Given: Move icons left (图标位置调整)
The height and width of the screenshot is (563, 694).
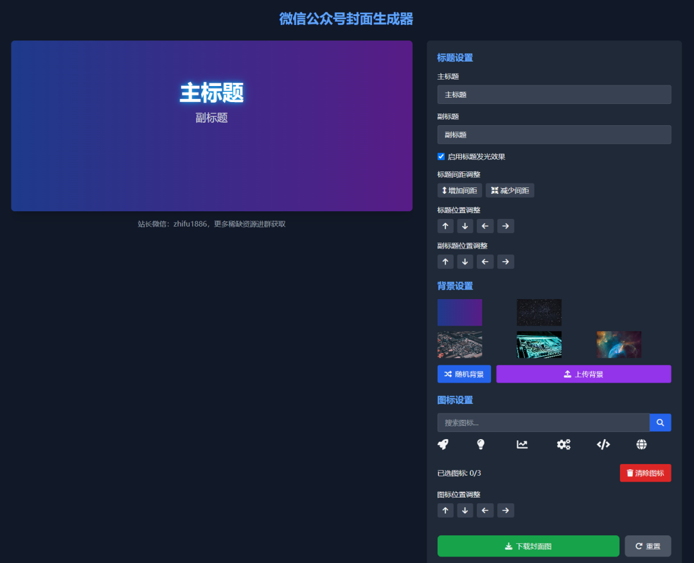Looking at the screenshot, I should click(x=485, y=510).
